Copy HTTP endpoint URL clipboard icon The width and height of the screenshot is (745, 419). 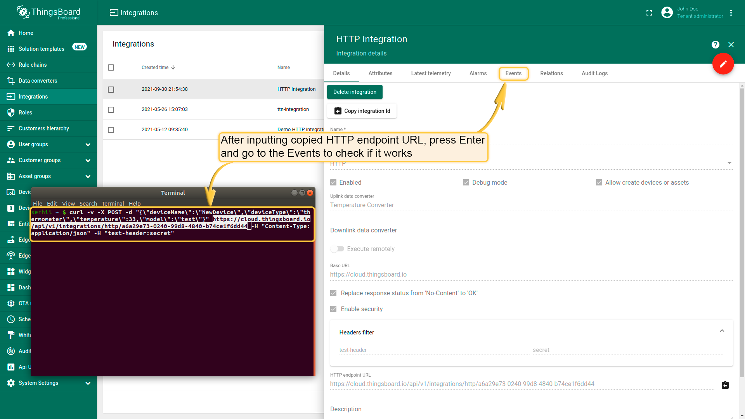tap(725, 385)
